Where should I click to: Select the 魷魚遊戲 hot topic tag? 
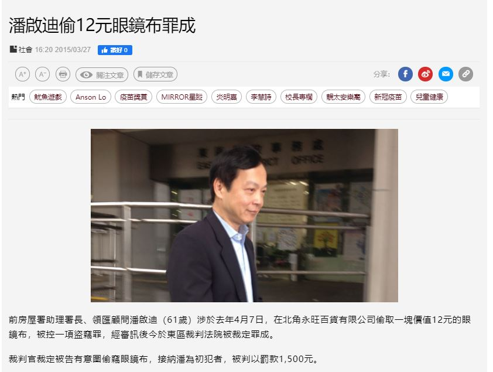coord(48,97)
